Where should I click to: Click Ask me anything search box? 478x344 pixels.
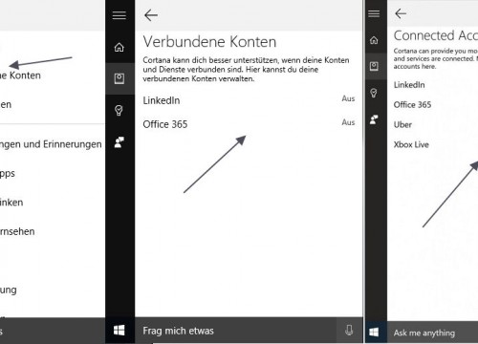pyautogui.click(x=433, y=333)
